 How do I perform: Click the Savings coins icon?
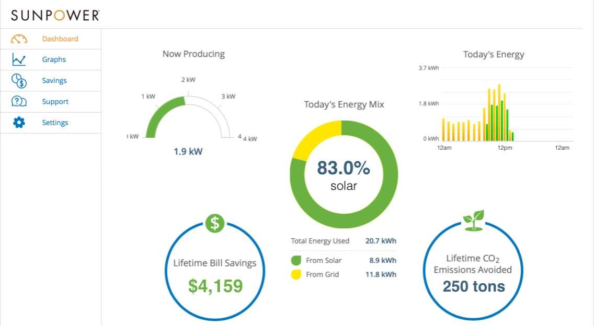(x=19, y=81)
